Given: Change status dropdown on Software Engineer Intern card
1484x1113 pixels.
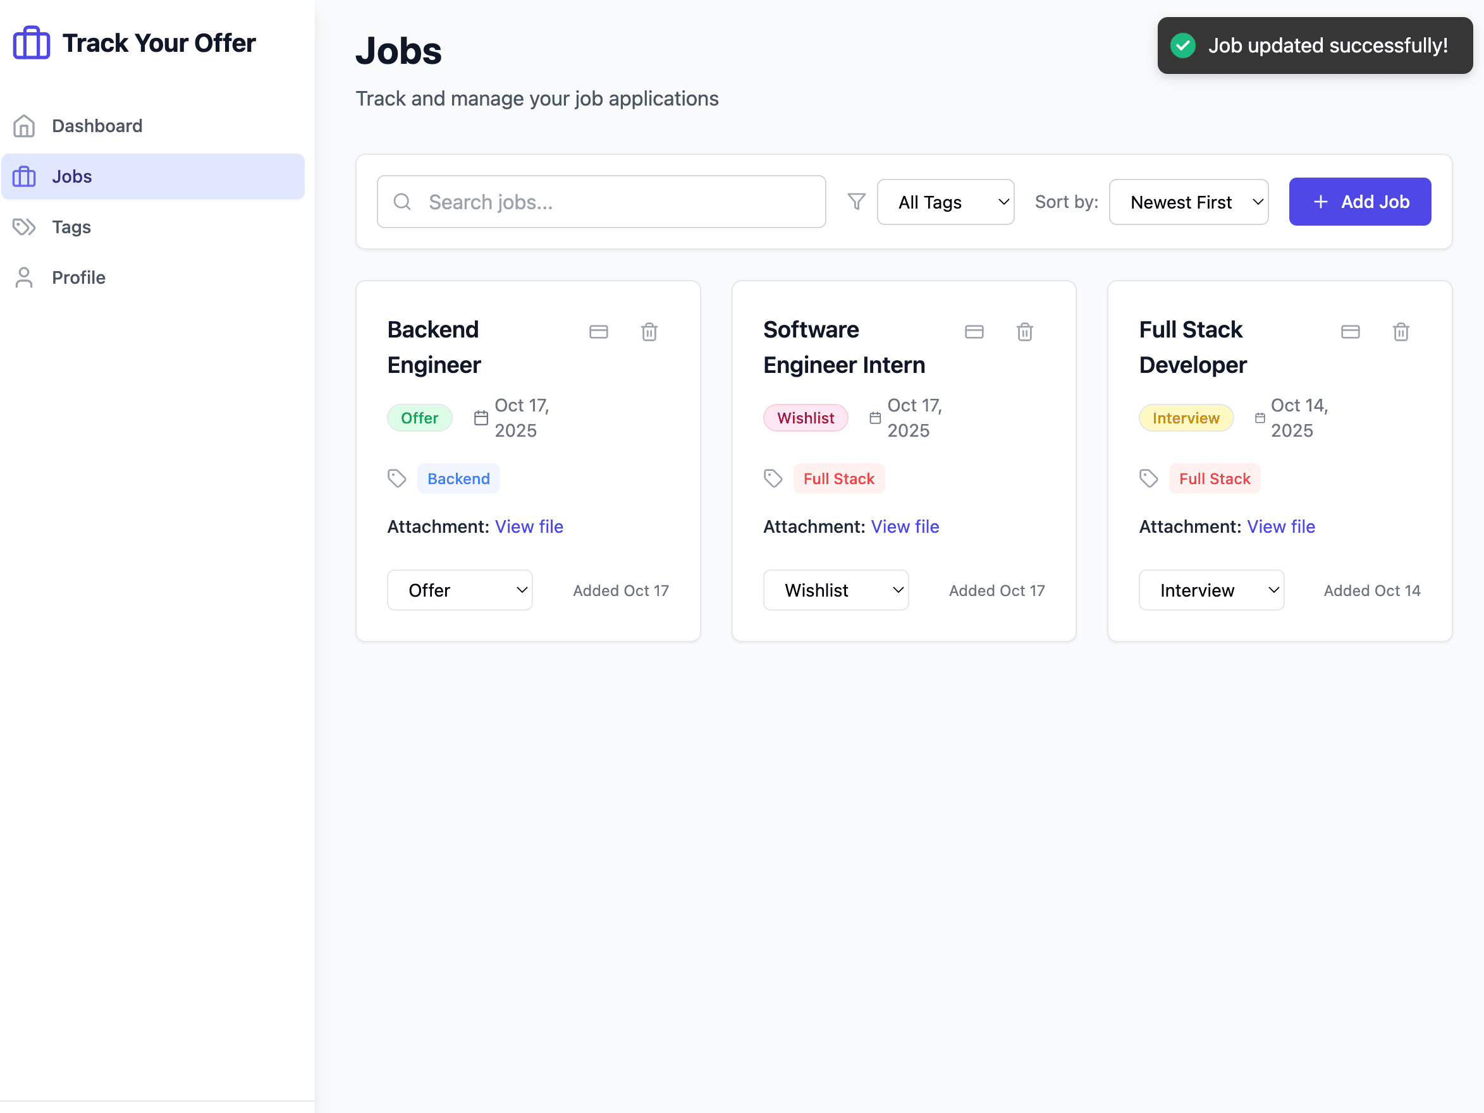Looking at the screenshot, I should click(836, 590).
